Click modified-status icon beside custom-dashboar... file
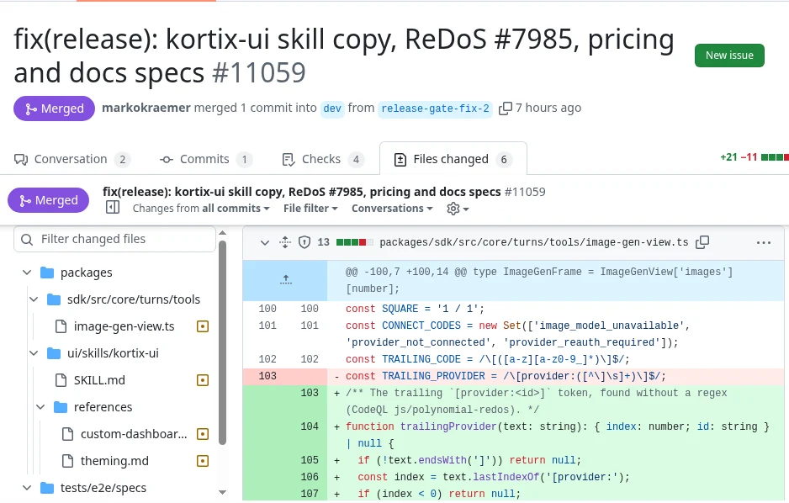Viewport: 789px width, 503px height. coord(203,434)
